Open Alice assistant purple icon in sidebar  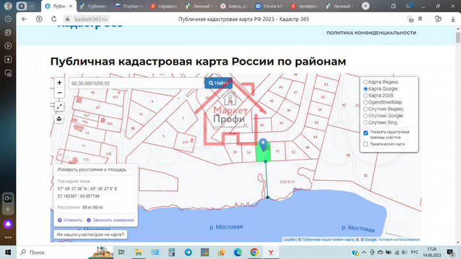(x=8, y=224)
